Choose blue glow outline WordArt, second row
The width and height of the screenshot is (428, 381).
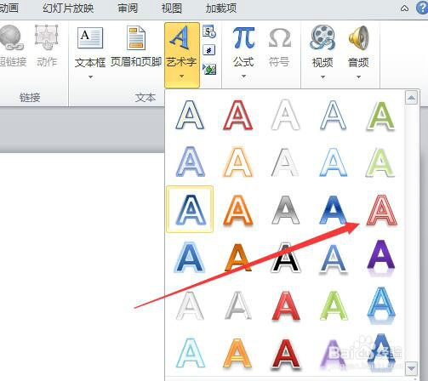pyautogui.click(x=190, y=162)
